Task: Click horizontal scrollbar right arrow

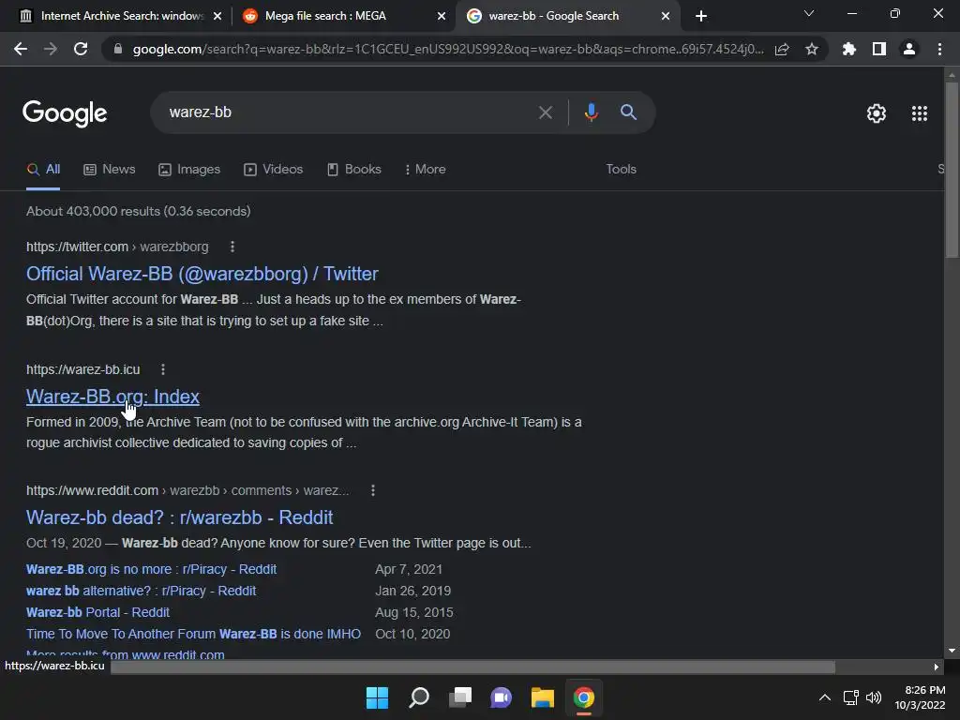Action: coord(936,667)
